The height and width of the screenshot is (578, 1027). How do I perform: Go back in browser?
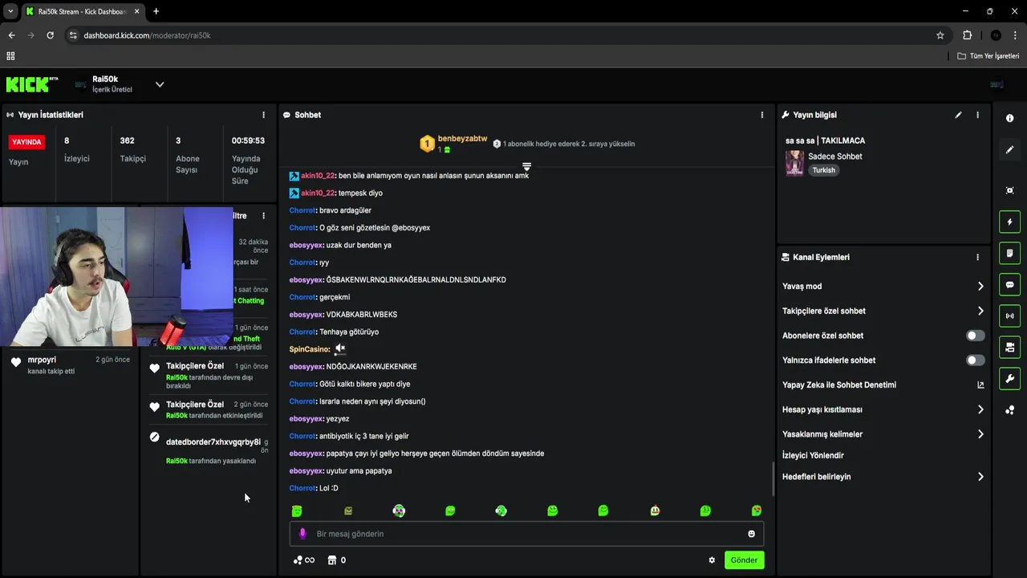coord(11,35)
